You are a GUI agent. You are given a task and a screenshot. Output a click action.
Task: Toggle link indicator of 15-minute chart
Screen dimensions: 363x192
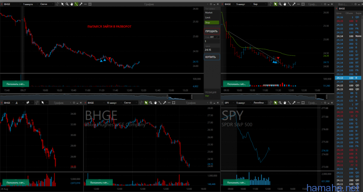tap(86, 103)
